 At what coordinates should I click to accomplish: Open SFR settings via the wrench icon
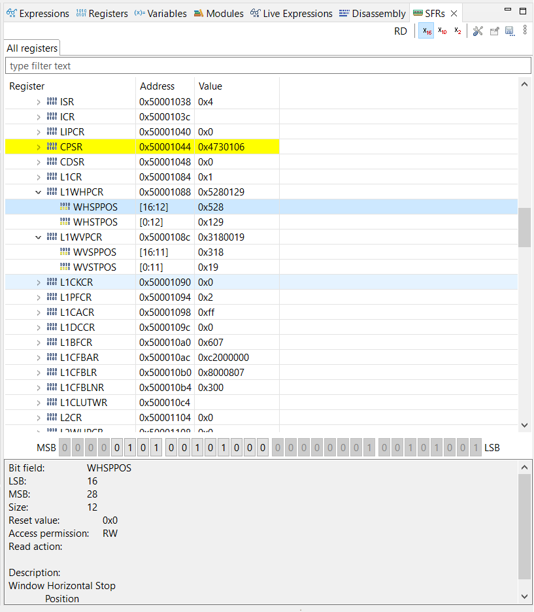click(x=477, y=31)
